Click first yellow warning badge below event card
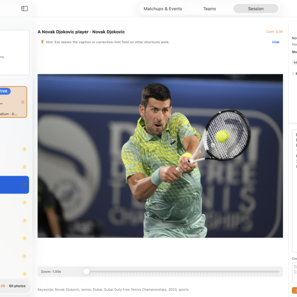The width and height of the screenshot is (297, 297). [25, 149]
